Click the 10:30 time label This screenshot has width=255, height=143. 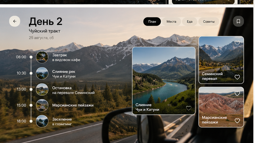[21, 73]
